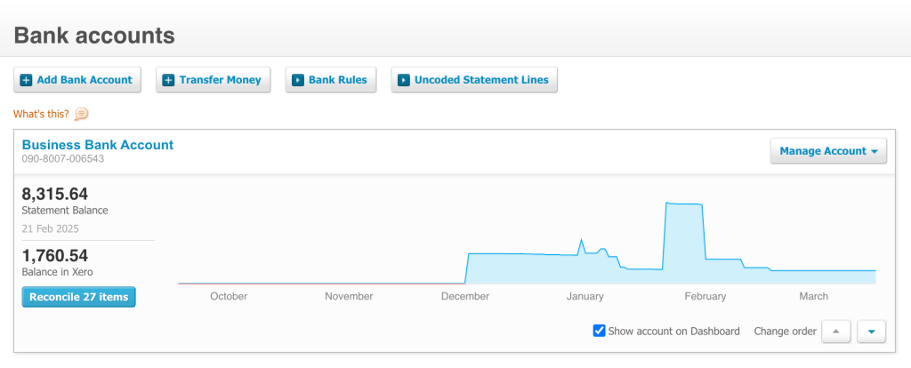
Task: Click the account number 090-8007-006543
Action: tap(63, 158)
